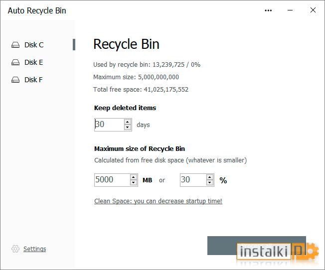Viewport: 325px width, 270px height.
Task: Click the 'Maximum size of Recycle Bin' label
Action: 140,149
